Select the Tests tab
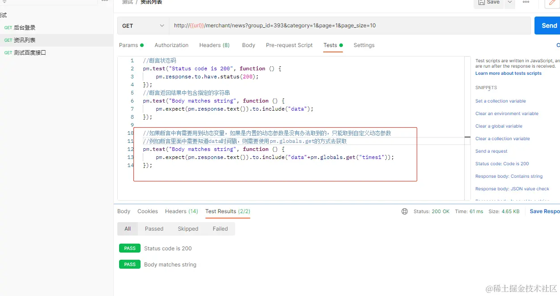 pos(333,45)
